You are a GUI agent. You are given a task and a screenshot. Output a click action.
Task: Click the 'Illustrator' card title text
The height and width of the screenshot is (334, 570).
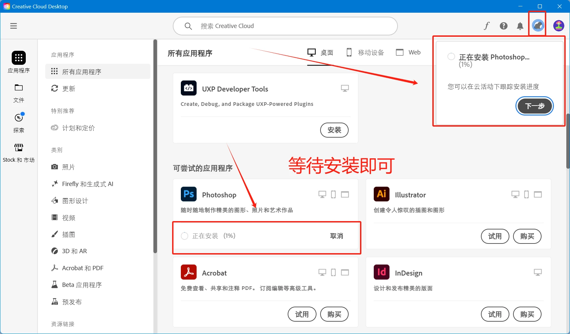point(410,195)
